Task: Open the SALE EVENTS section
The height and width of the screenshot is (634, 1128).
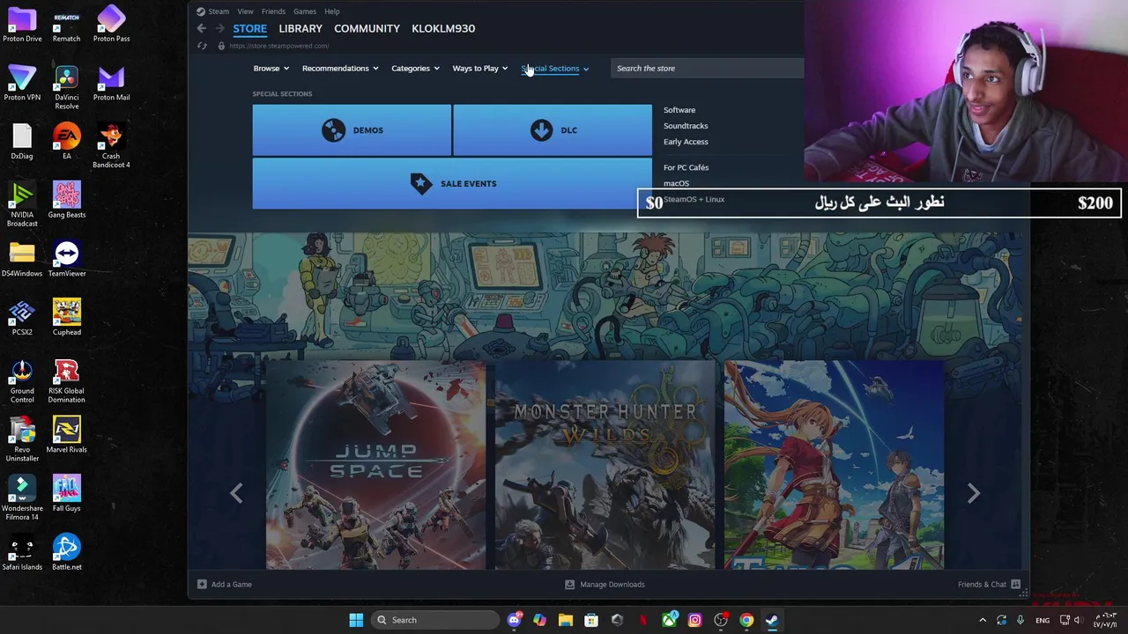Action: point(452,183)
